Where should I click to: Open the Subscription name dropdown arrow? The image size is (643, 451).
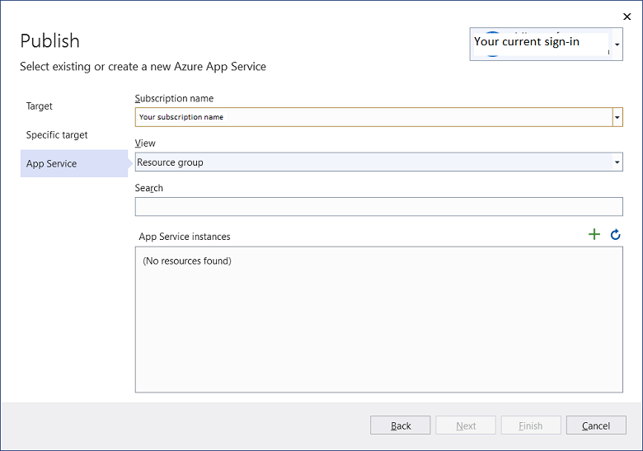click(x=617, y=117)
